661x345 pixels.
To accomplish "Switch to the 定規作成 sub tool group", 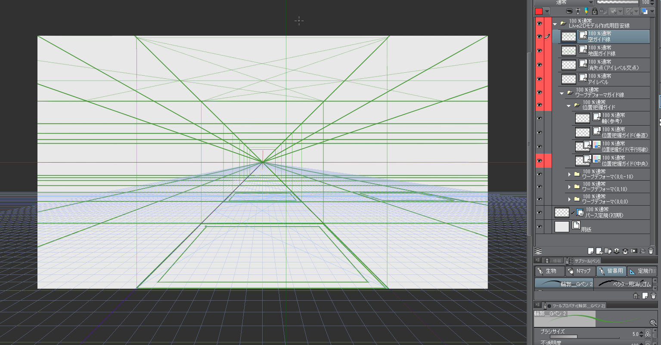I will pos(642,271).
